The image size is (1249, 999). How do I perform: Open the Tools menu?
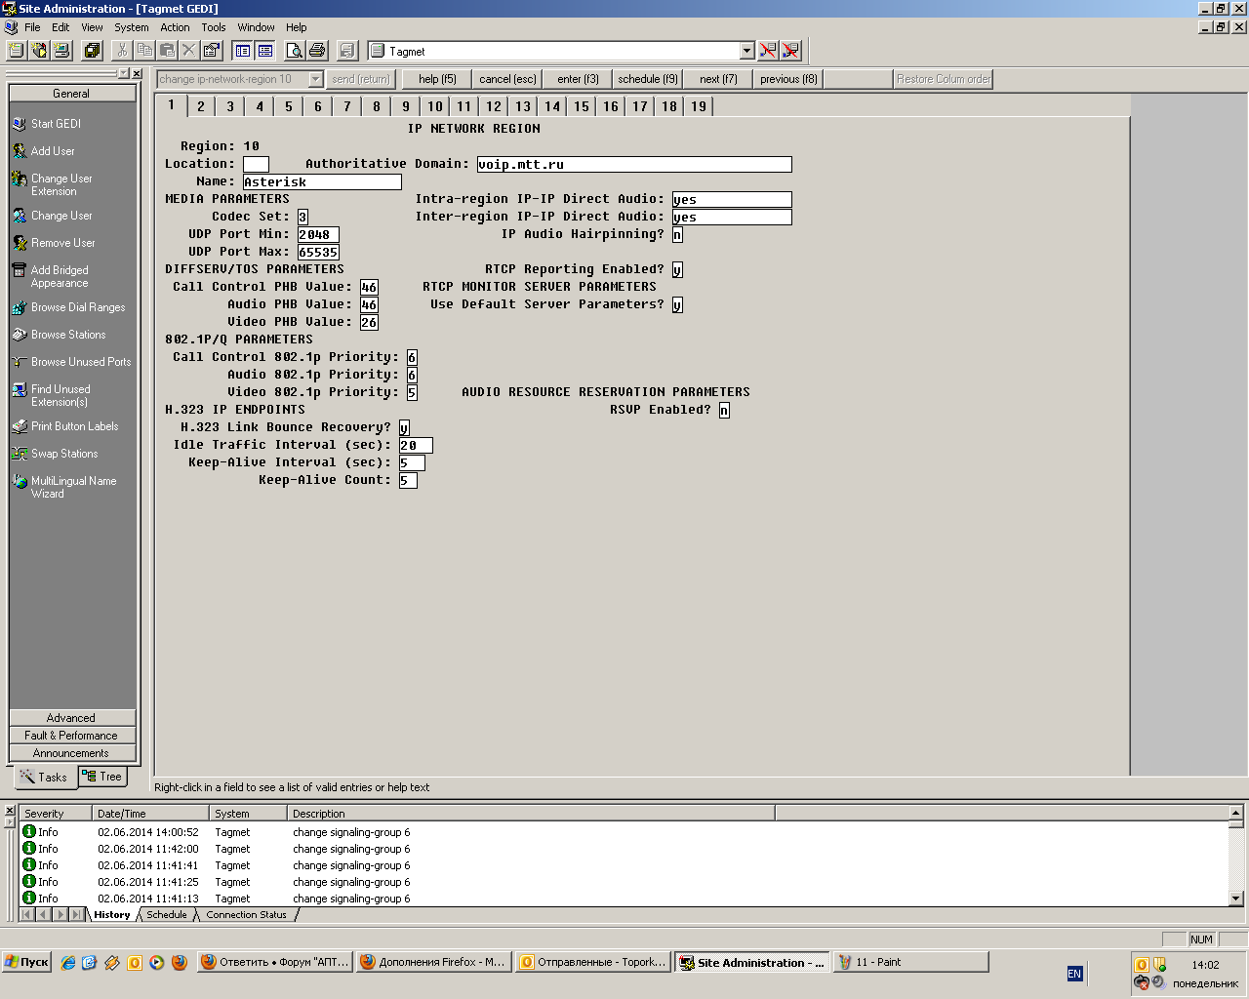[214, 27]
